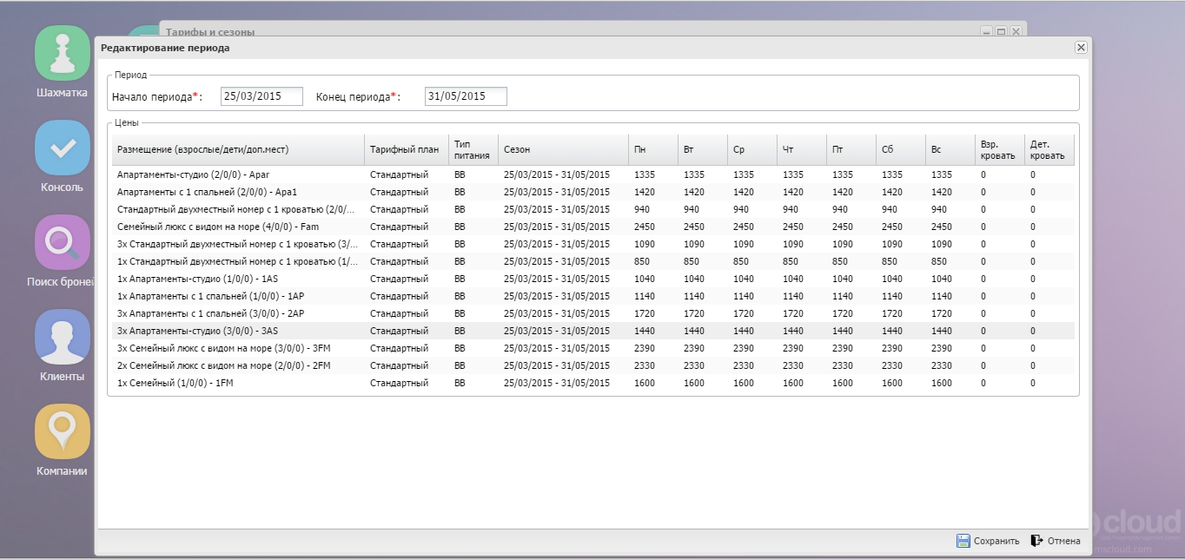Click the Начало периода date field
1185x559 pixels.
pos(261,96)
